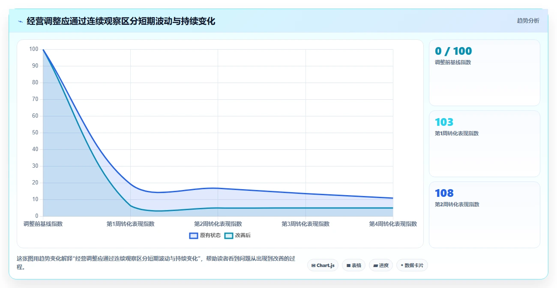Click x-axis label 第3周转化表现指数
Viewport: 557px width, 288px height.
click(x=305, y=224)
